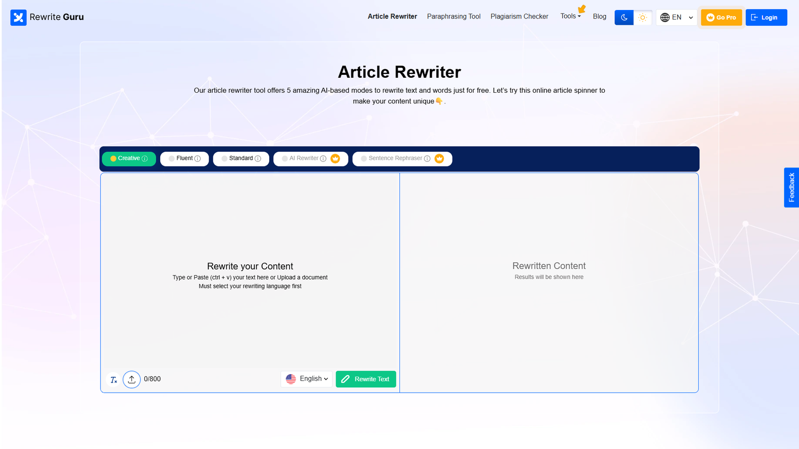Go to the Paraphrasing Tool page
This screenshot has width=799, height=449.
454,16
